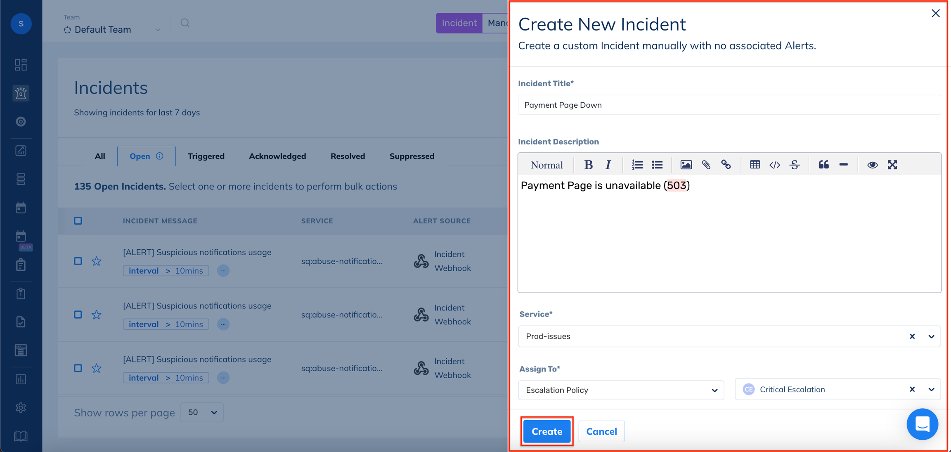The width and height of the screenshot is (951, 452).
Task: Insert a block quote
Action: (x=823, y=165)
